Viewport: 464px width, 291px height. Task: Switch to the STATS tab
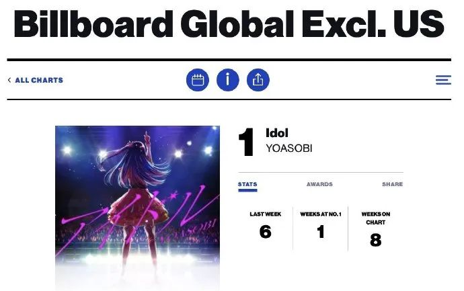coord(247,184)
